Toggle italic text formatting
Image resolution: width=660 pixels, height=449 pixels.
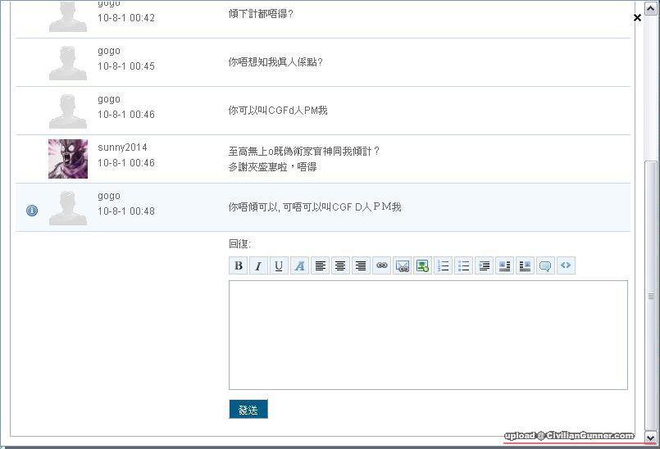click(258, 265)
